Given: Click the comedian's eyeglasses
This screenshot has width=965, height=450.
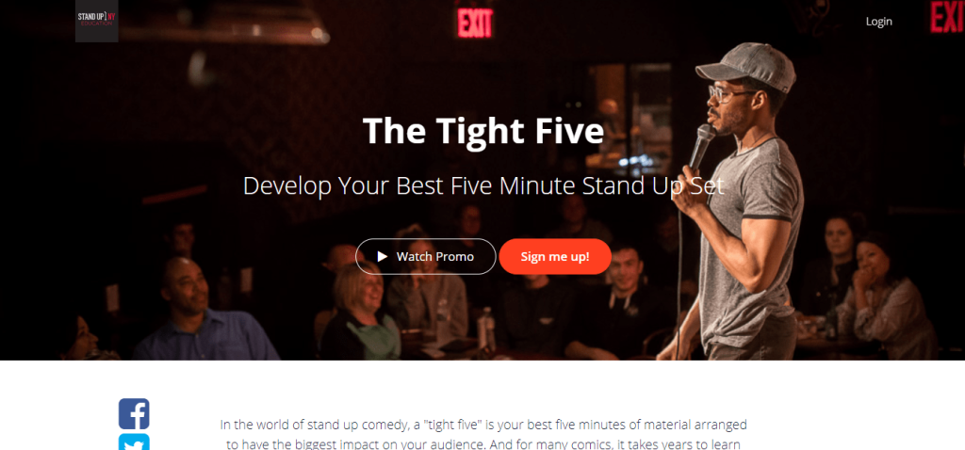Looking at the screenshot, I should [x=728, y=94].
